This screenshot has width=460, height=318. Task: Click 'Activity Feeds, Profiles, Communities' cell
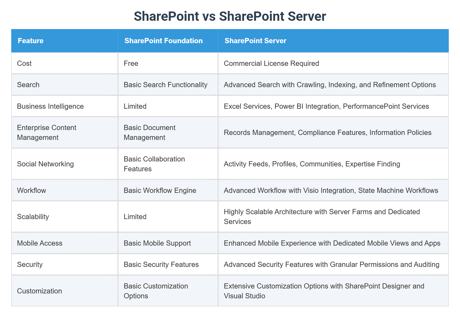(x=333, y=164)
